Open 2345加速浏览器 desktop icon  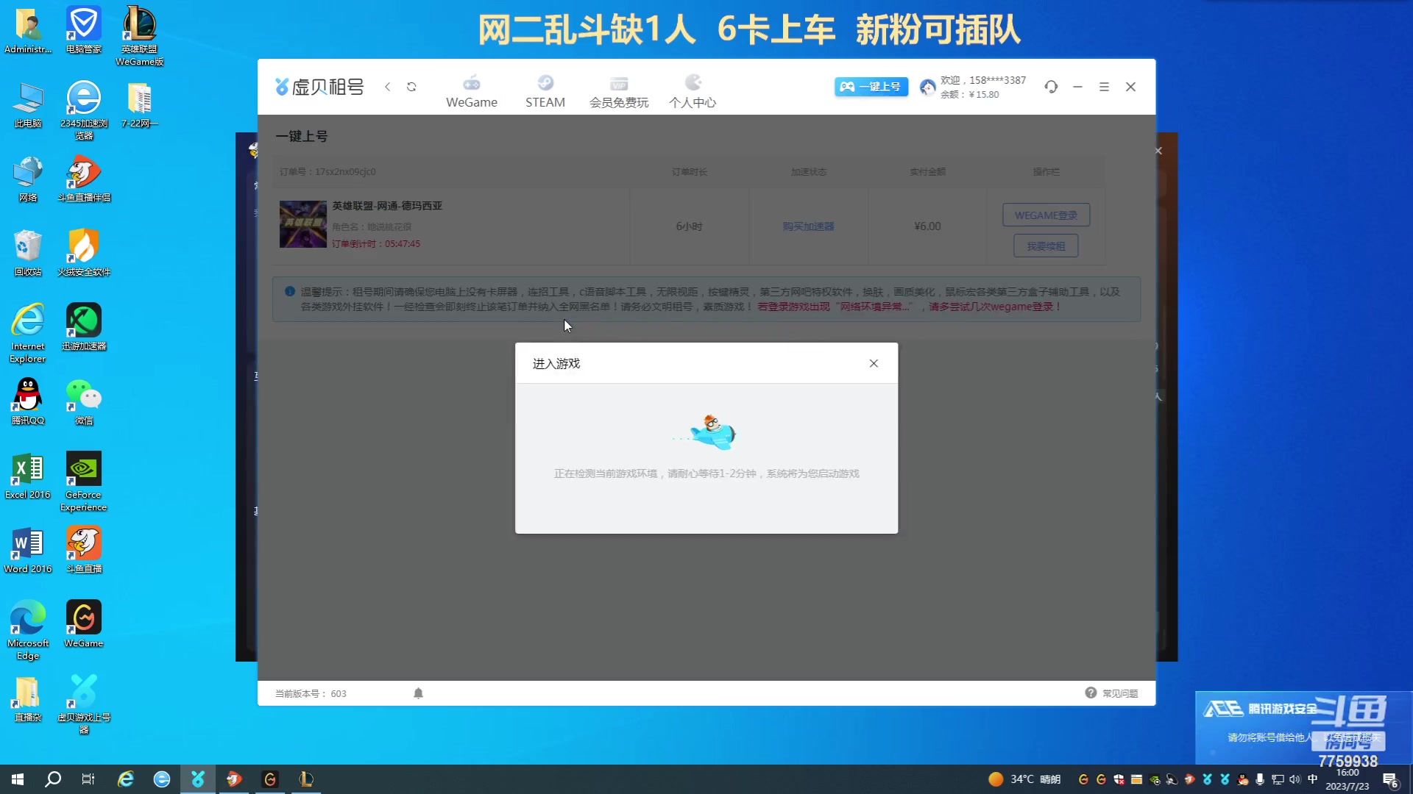click(x=84, y=110)
